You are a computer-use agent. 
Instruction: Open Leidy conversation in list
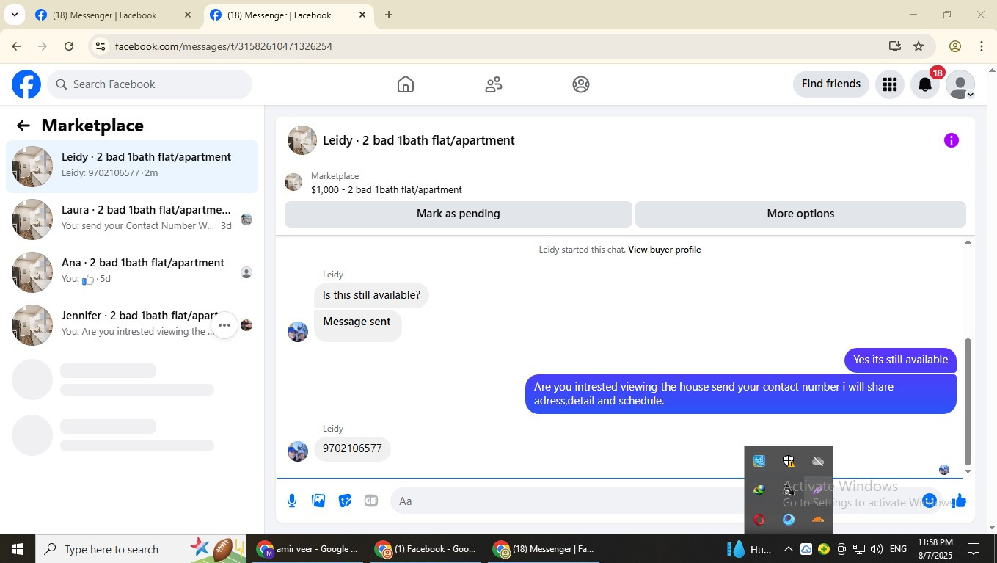pyautogui.click(x=132, y=167)
